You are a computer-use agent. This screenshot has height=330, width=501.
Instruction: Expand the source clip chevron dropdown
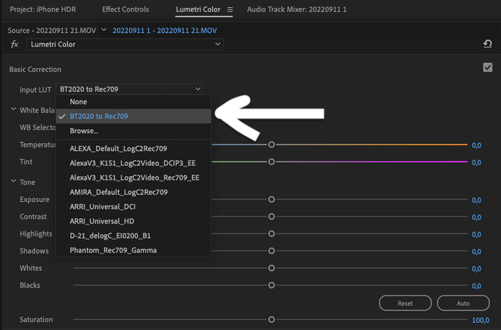(x=104, y=30)
